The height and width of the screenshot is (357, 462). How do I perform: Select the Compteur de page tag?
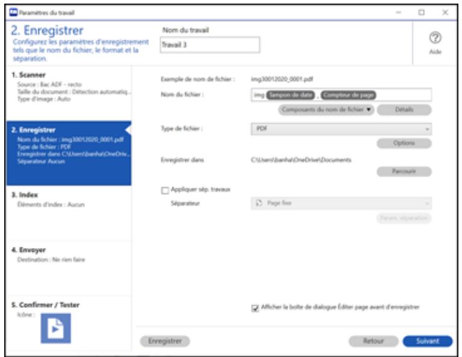(x=348, y=95)
